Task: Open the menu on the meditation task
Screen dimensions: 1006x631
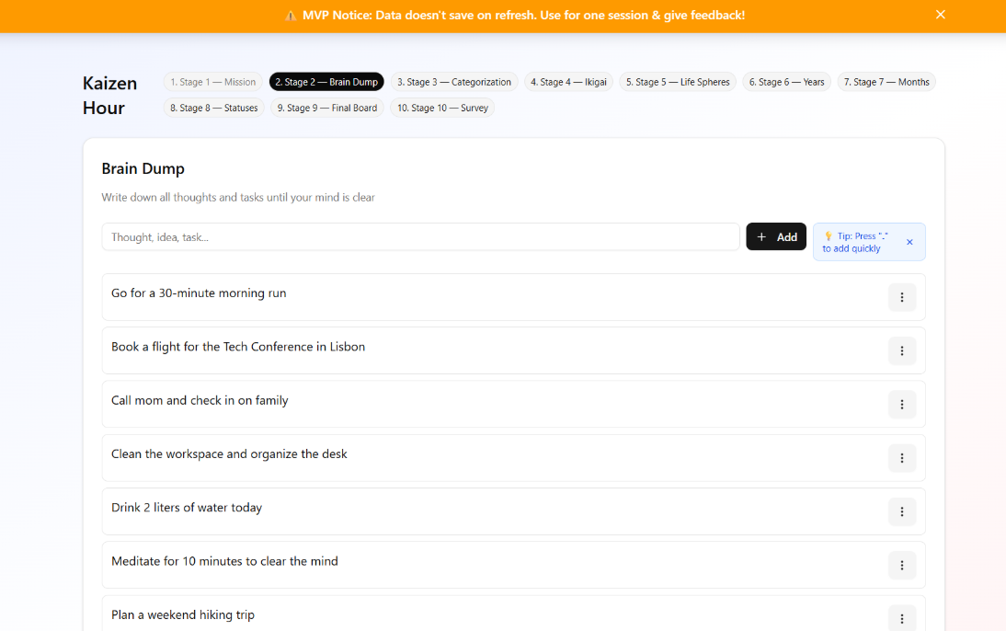Action: point(902,565)
